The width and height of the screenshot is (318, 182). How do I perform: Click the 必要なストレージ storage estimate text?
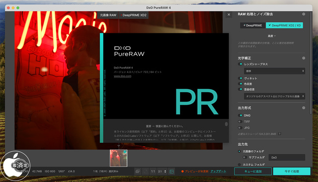257,134
